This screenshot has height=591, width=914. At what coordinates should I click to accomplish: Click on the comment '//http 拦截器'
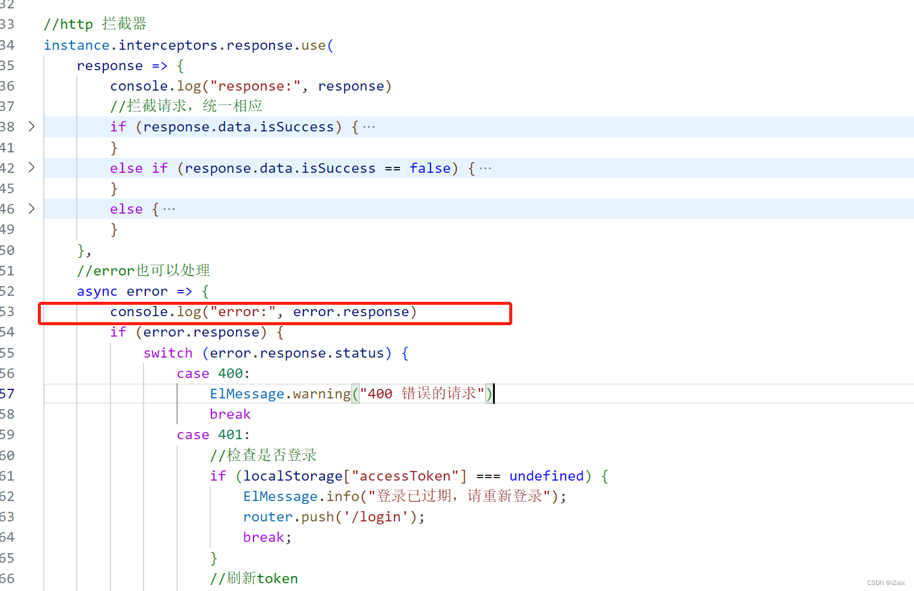(95, 24)
